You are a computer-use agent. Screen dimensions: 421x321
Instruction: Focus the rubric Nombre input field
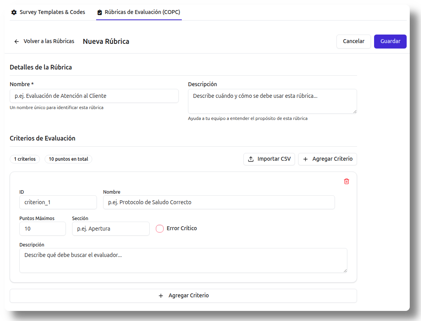94,96
